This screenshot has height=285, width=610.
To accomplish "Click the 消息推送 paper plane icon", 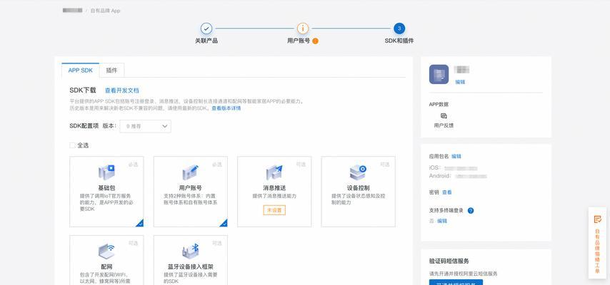I will [274, 172].
